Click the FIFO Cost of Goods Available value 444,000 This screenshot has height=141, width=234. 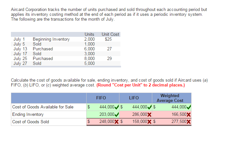tap(107, 107)
